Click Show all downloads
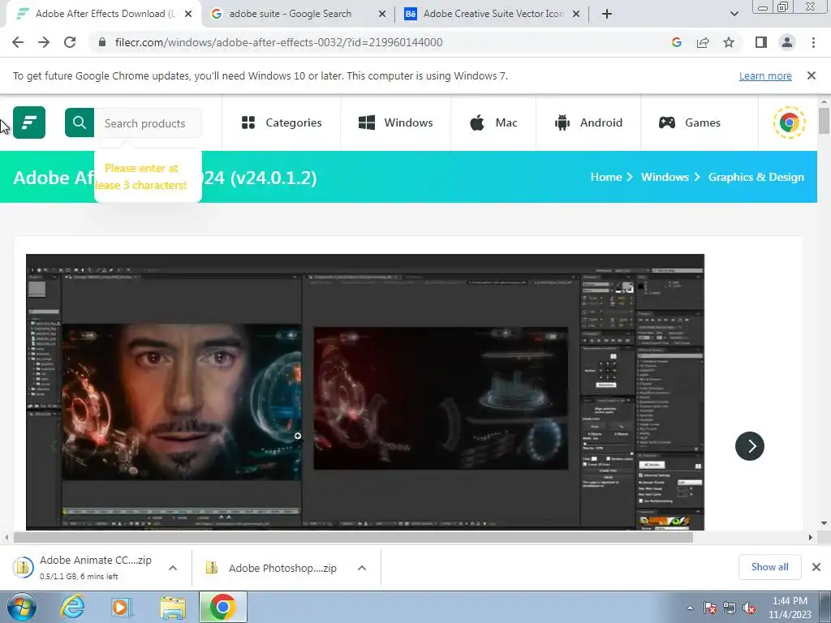Viewport: 831px width, 623px height. click(769, 567)
